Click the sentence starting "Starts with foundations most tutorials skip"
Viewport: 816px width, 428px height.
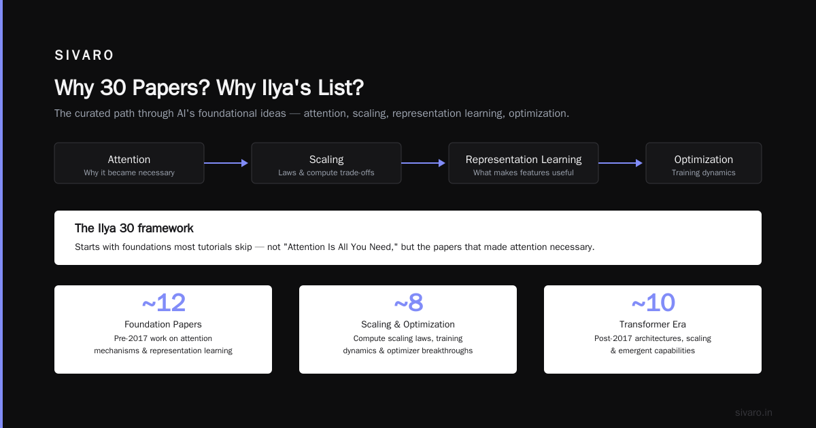point(335,247)
